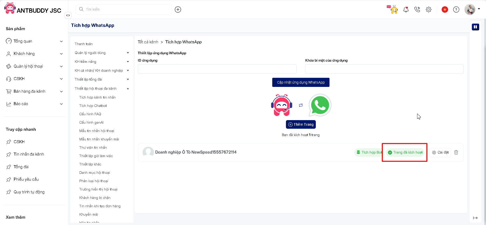486x225 pixels.
Task: Collapse Thiết lập hội thoại đa kênh arrow
Action: click(x=128, y=88)
